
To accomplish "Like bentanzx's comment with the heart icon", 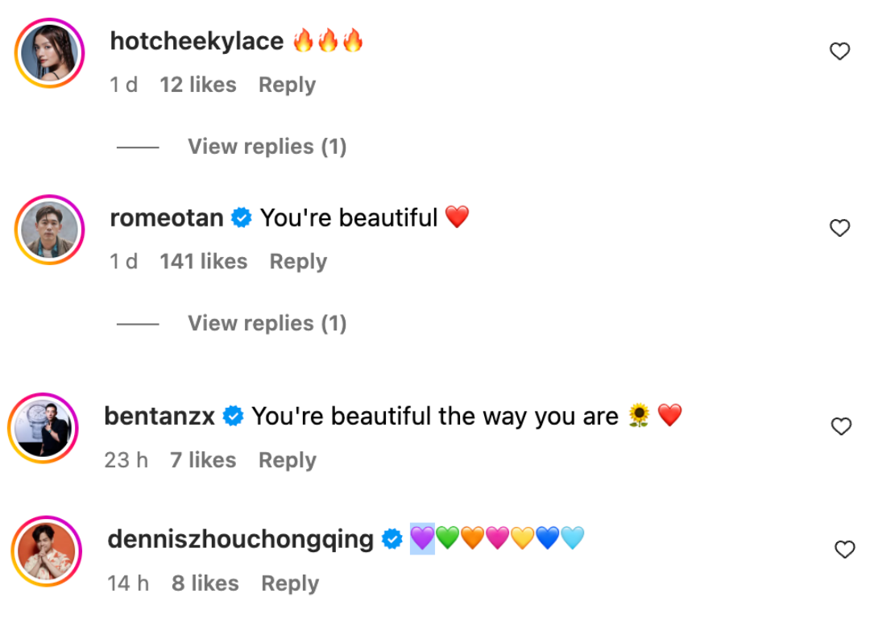I will click(841, 427).
